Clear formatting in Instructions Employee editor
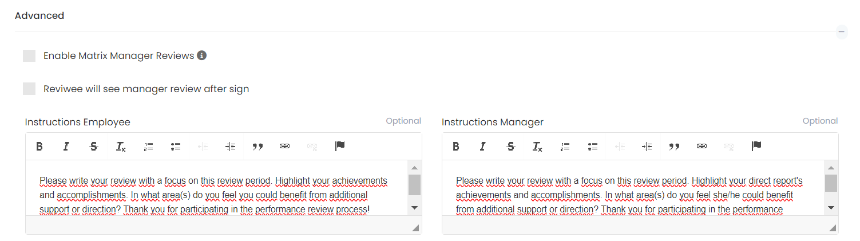The height and width of the screenshot is (241, 860). tap(121, 147)
